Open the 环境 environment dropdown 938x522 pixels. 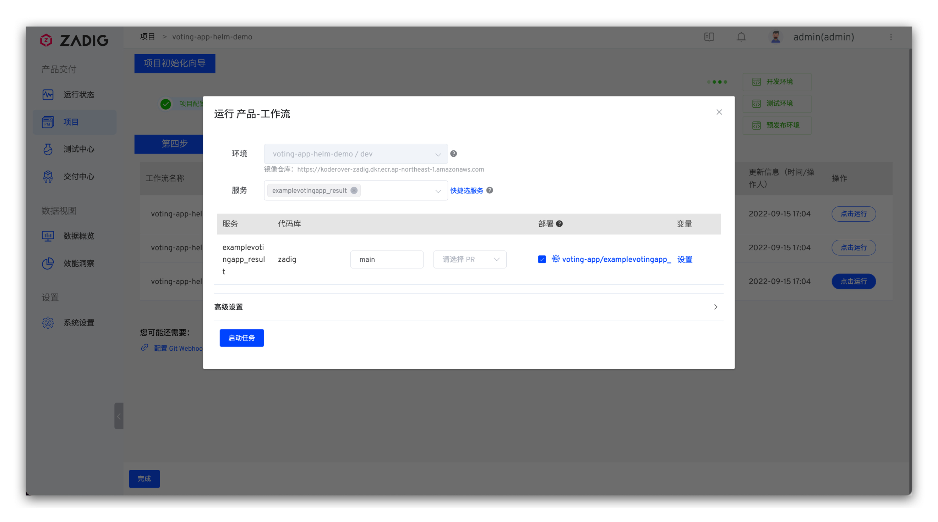(x=355, y=154)
